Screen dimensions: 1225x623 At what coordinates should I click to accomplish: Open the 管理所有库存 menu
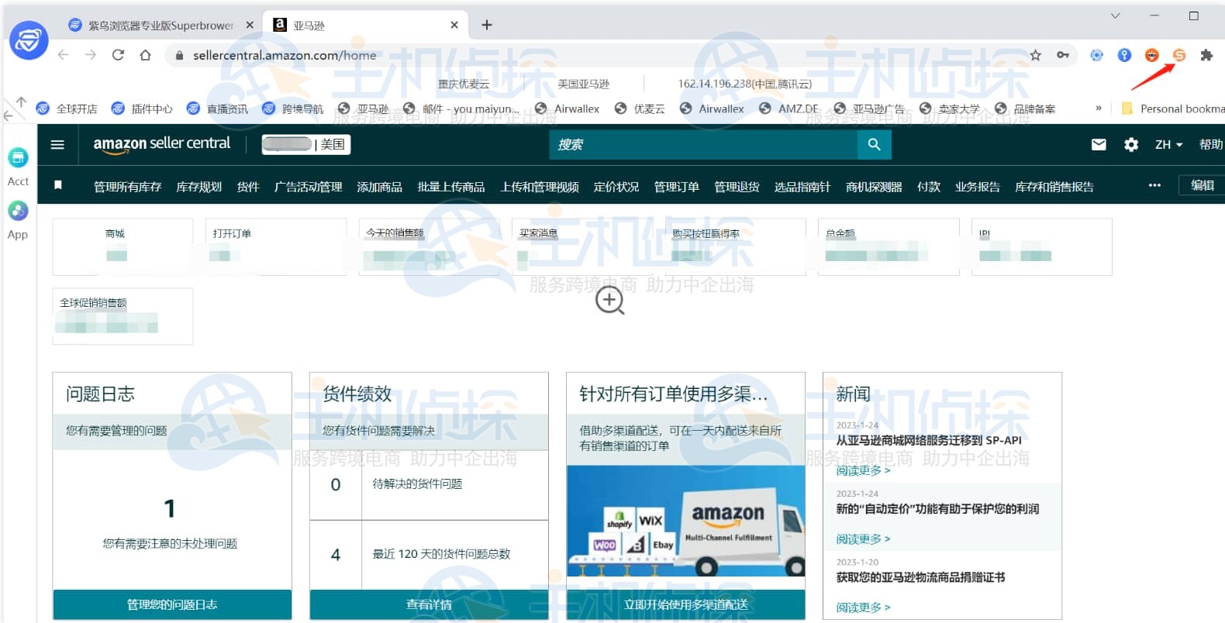(x=127, y=187)
